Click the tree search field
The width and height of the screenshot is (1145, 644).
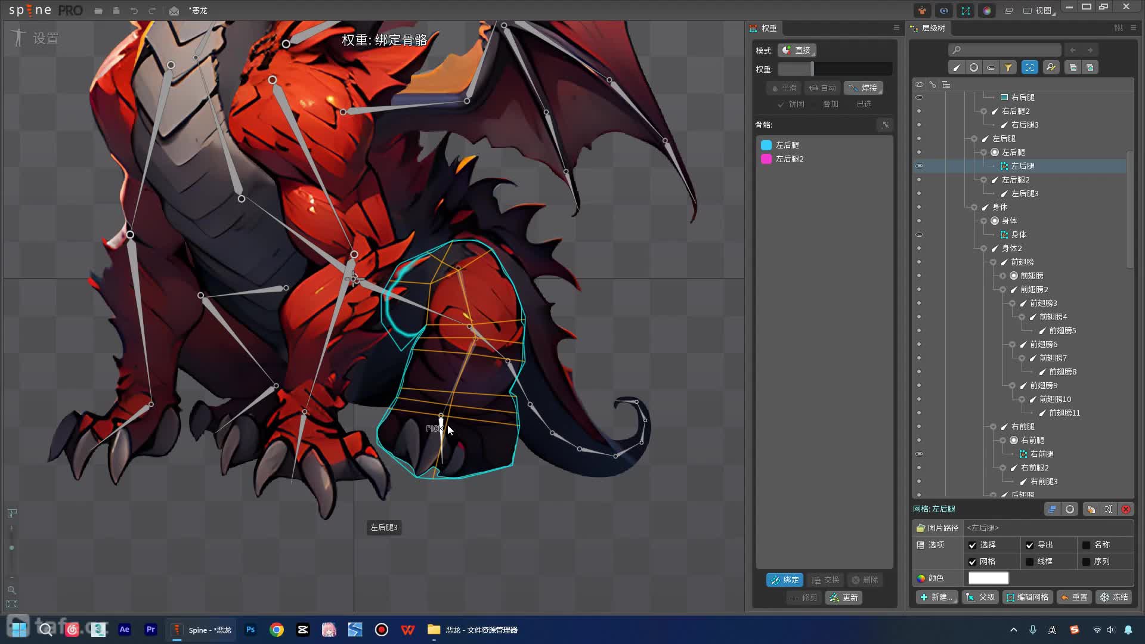point(1005,50)
